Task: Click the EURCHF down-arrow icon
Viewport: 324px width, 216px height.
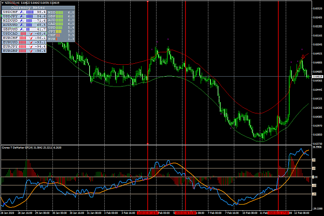Action: (x=31, y=38)
